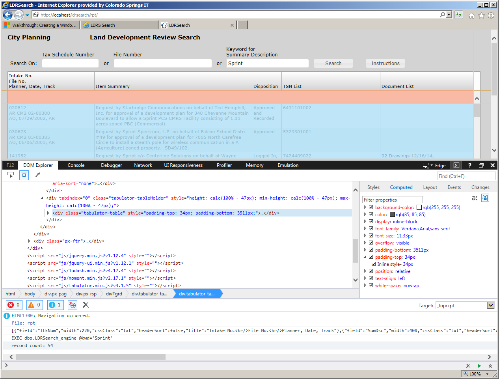Open F12 tools help with the question mark
Image resolution: width=499 pixels, height=379 pixels.
coord(469,165)
